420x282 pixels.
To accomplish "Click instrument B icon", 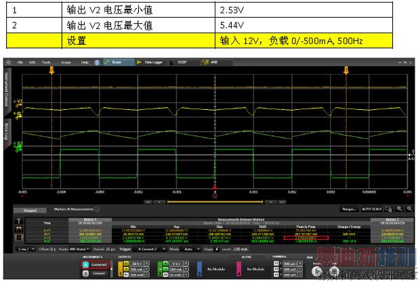I will coord(86,273).
